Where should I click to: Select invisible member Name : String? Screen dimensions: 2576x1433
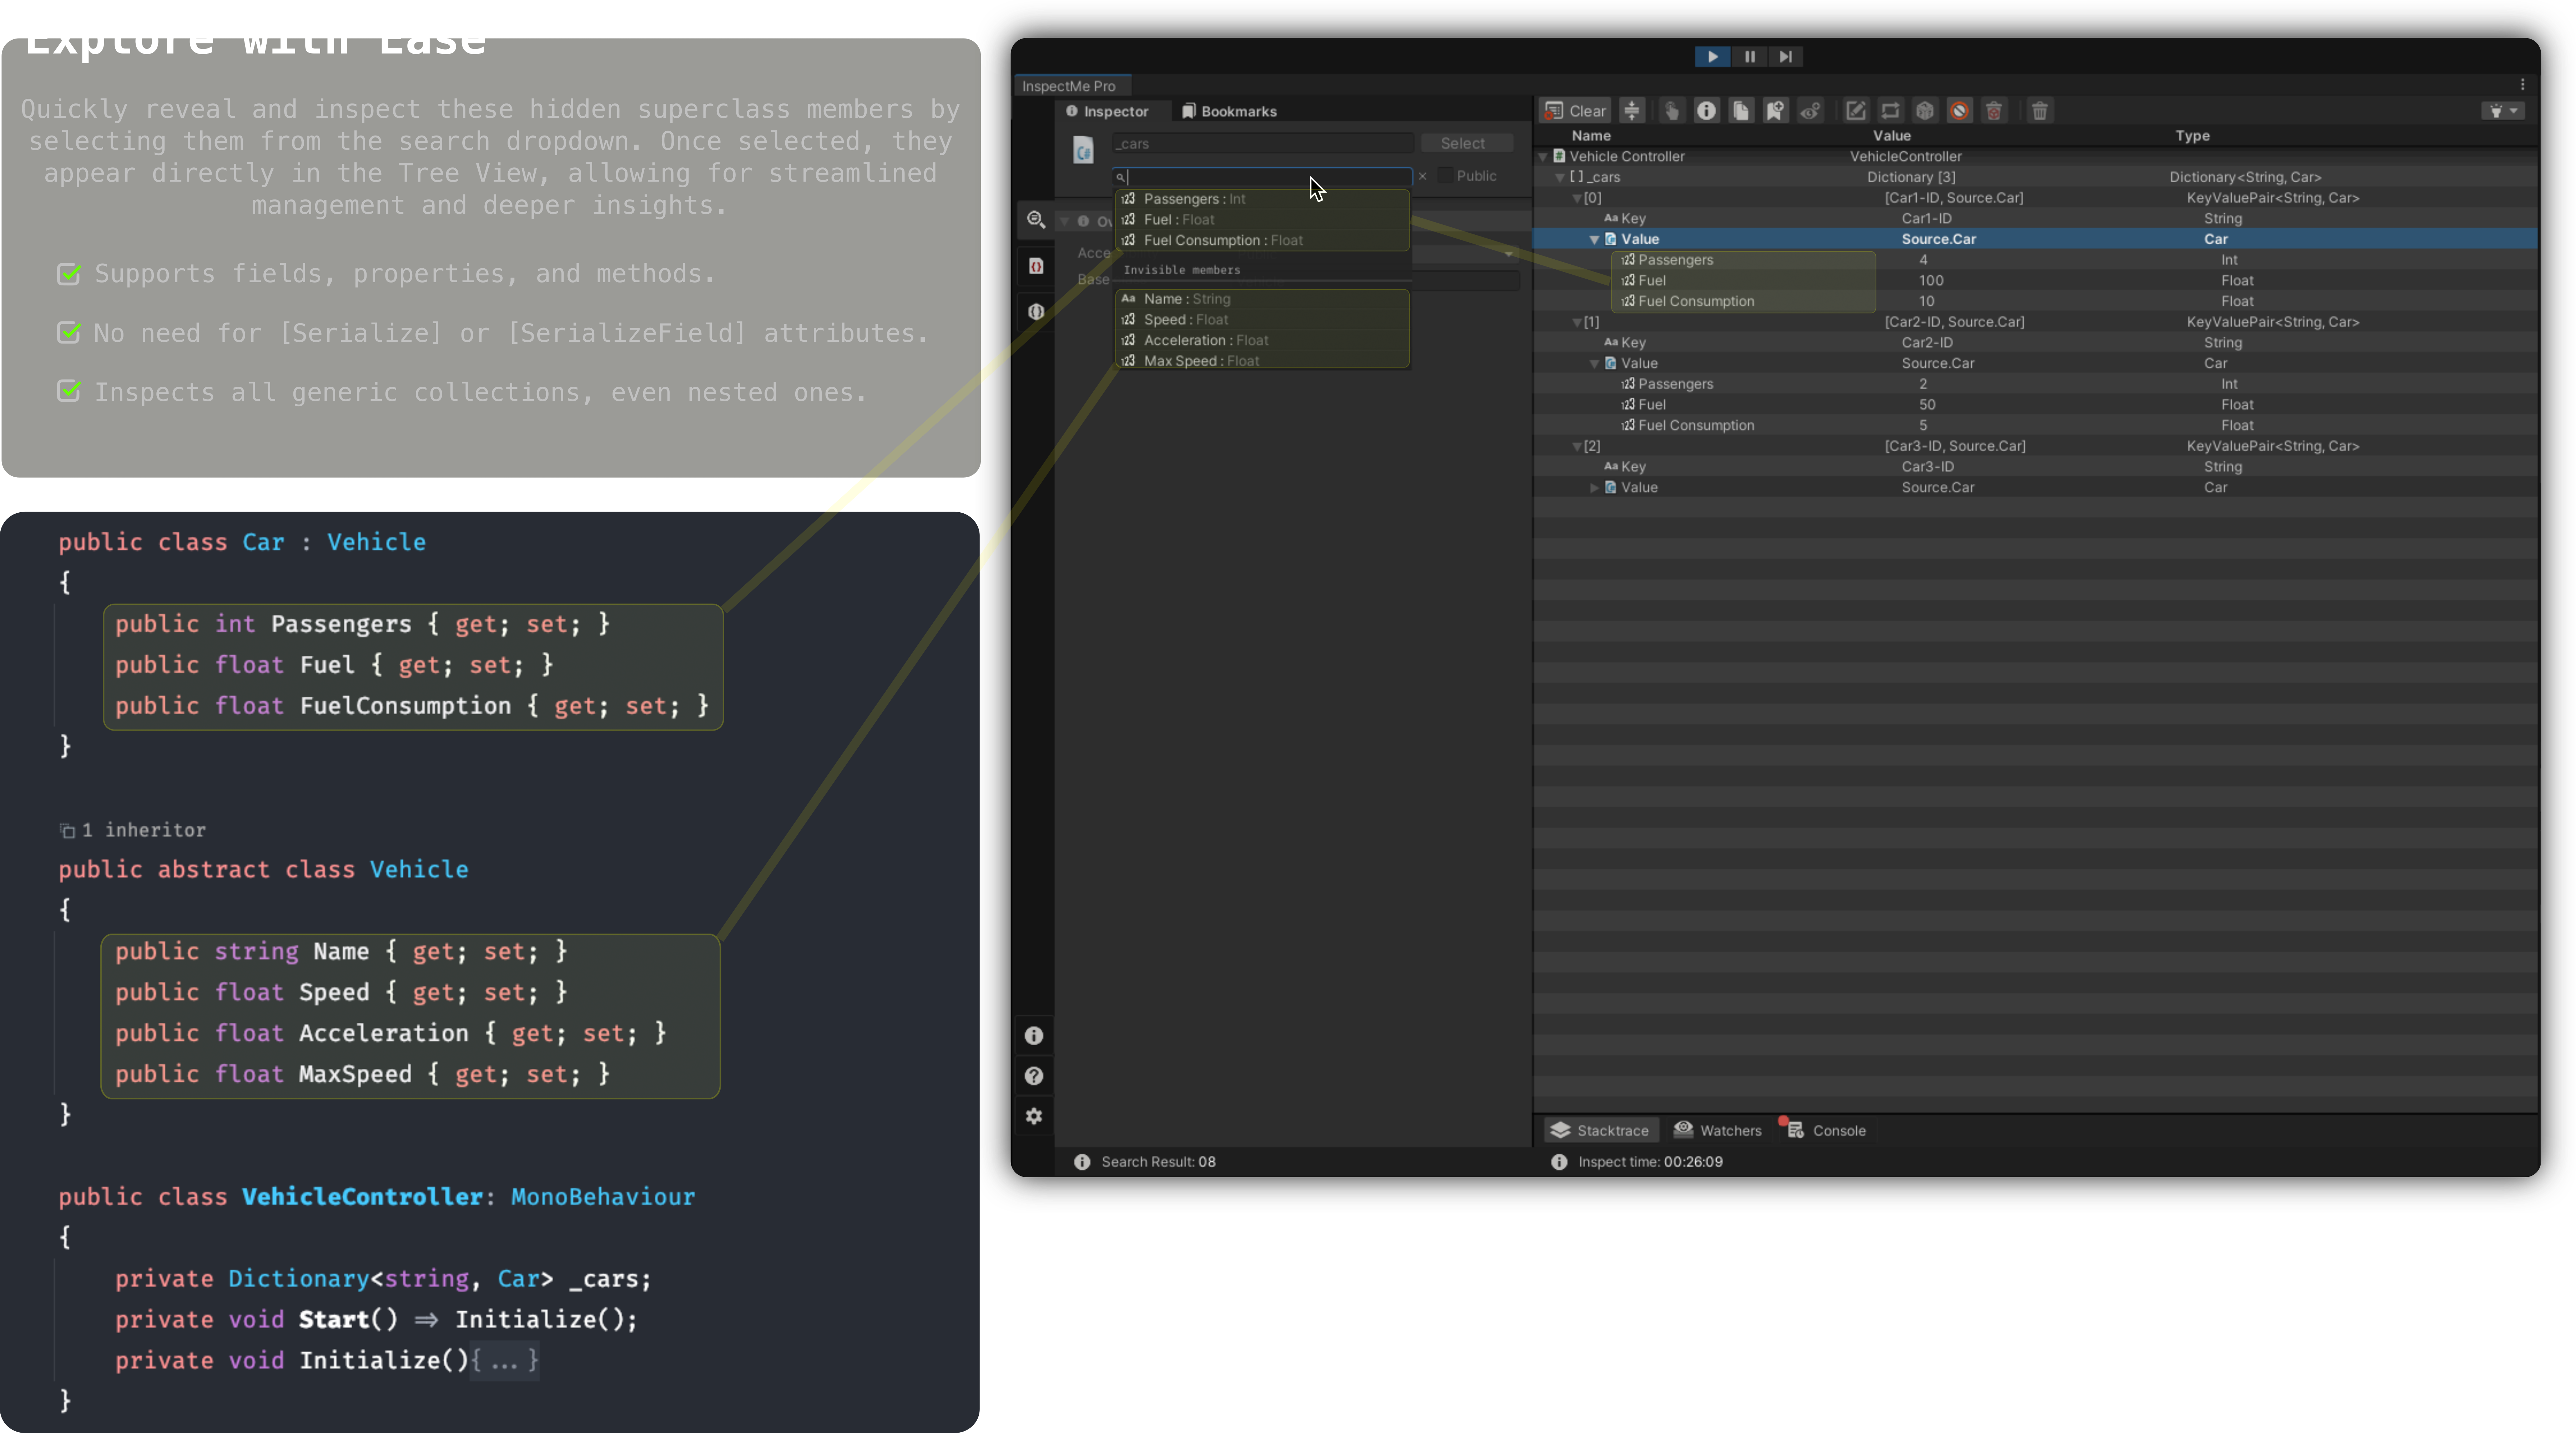1263,299
